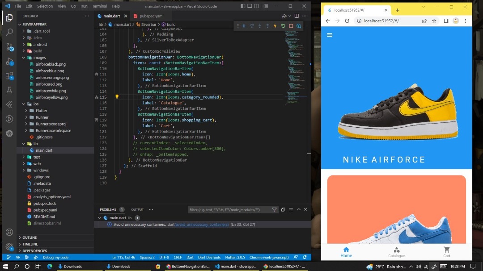The image size is (483, 271).
Task: Open the Explorer view in activity bar
Action: tap(9, 17)
